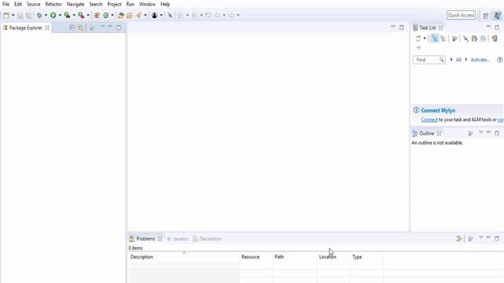This screenshot has height=283, width=504.
Task: Click the magnifier icon in Find box
Action: click(442, 60)
